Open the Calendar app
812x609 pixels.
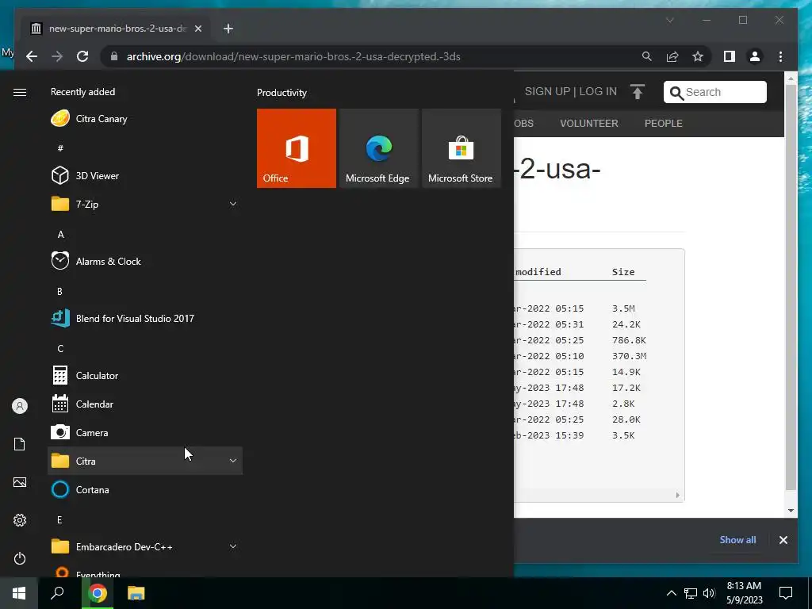(145, 404)
